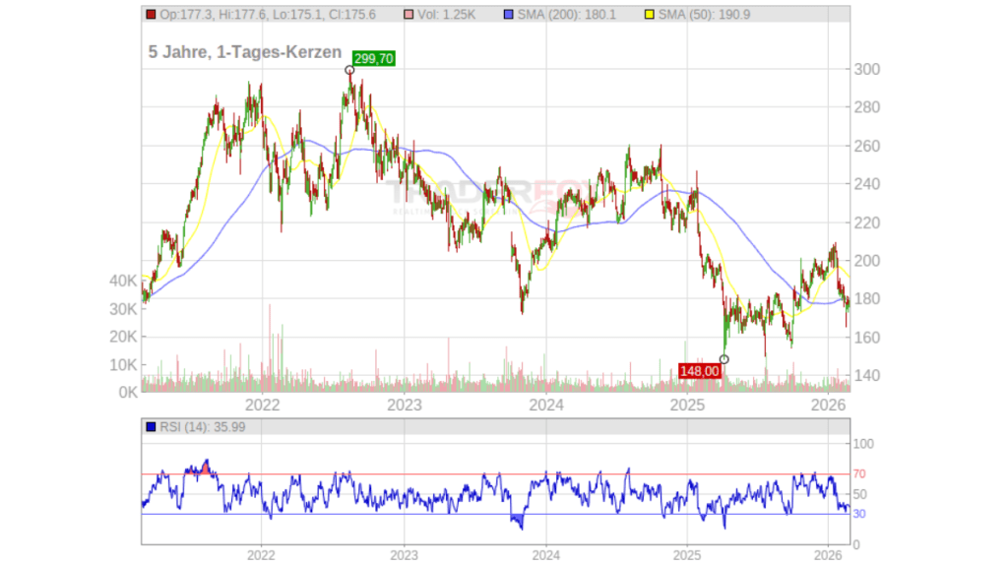This screenshot has height=566, width=1008.
Task: Select 2022 on the price chart time axis
Action: (262, 405)
